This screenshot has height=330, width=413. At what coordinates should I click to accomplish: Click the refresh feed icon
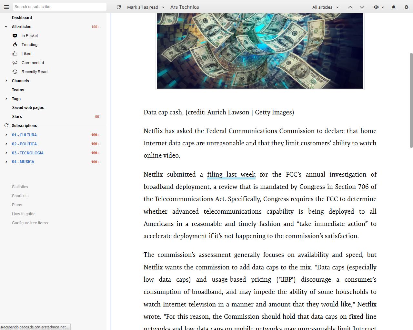point(119,7)
